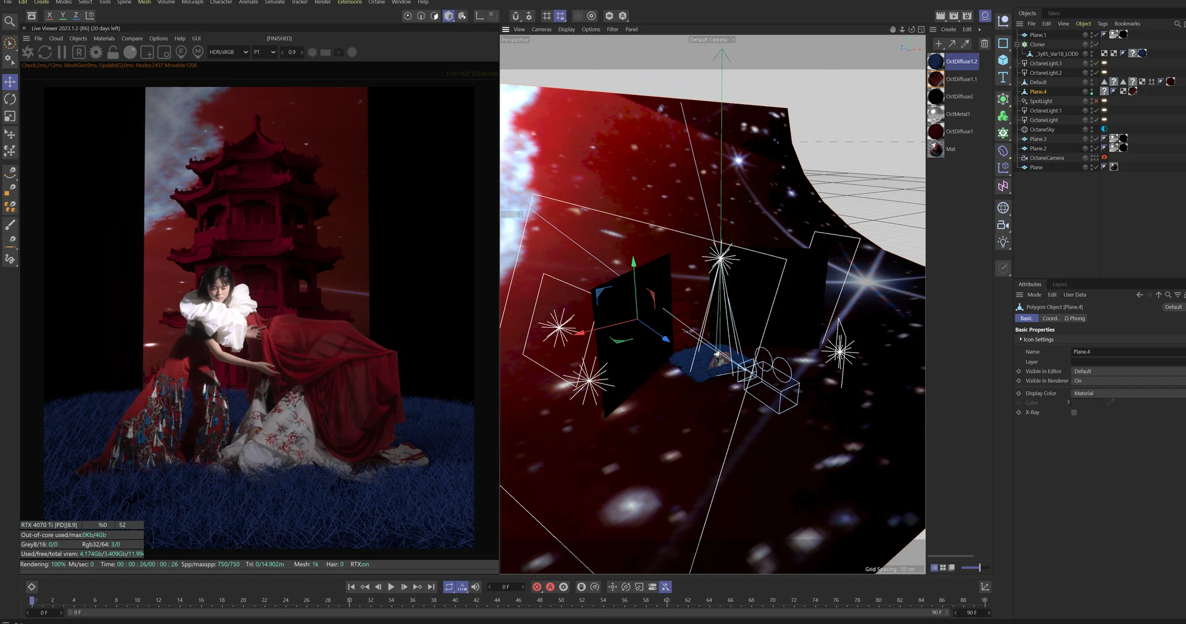Click the Light object icon in palette

[x=1003, y=242]
